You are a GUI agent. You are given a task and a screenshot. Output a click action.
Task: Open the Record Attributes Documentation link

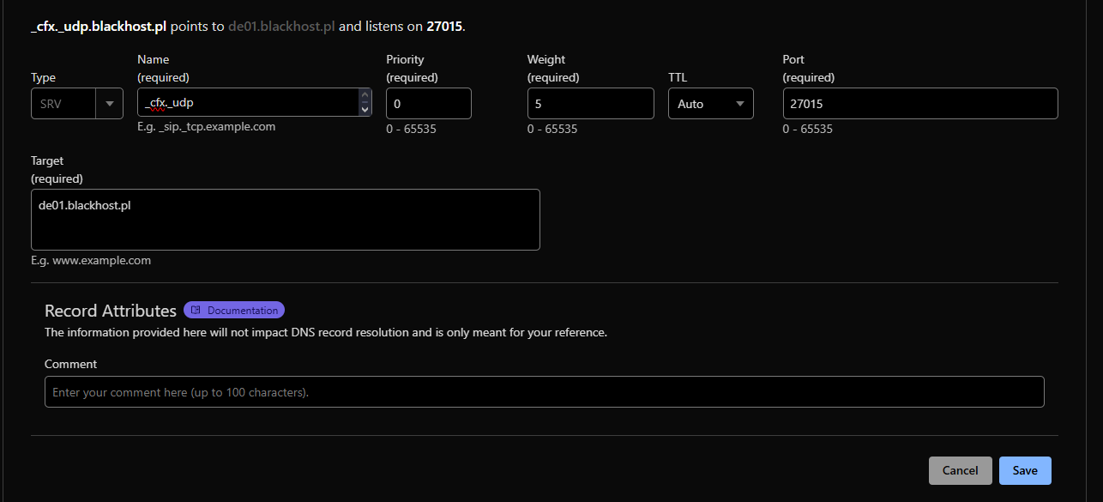[234, 310]
